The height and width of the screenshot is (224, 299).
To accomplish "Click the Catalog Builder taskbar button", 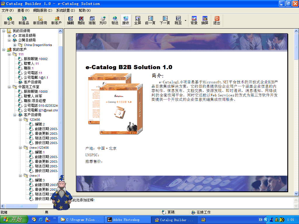I will (x=175, y=220).
